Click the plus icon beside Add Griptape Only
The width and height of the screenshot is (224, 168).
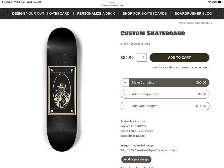tap(125, 94)
